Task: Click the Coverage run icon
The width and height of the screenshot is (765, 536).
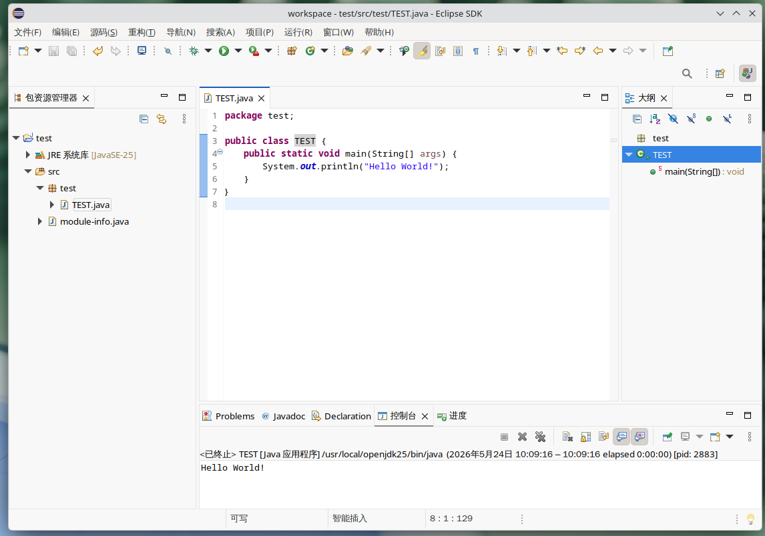Action: click(x=254, y=51)
